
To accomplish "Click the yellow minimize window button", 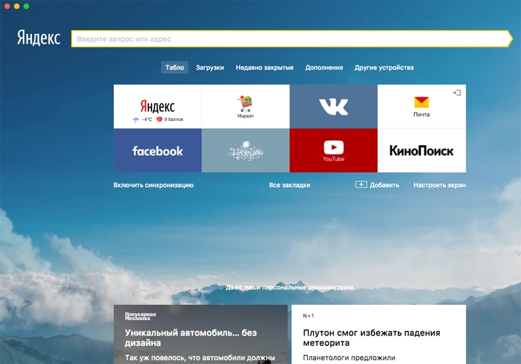I will 17,6.
